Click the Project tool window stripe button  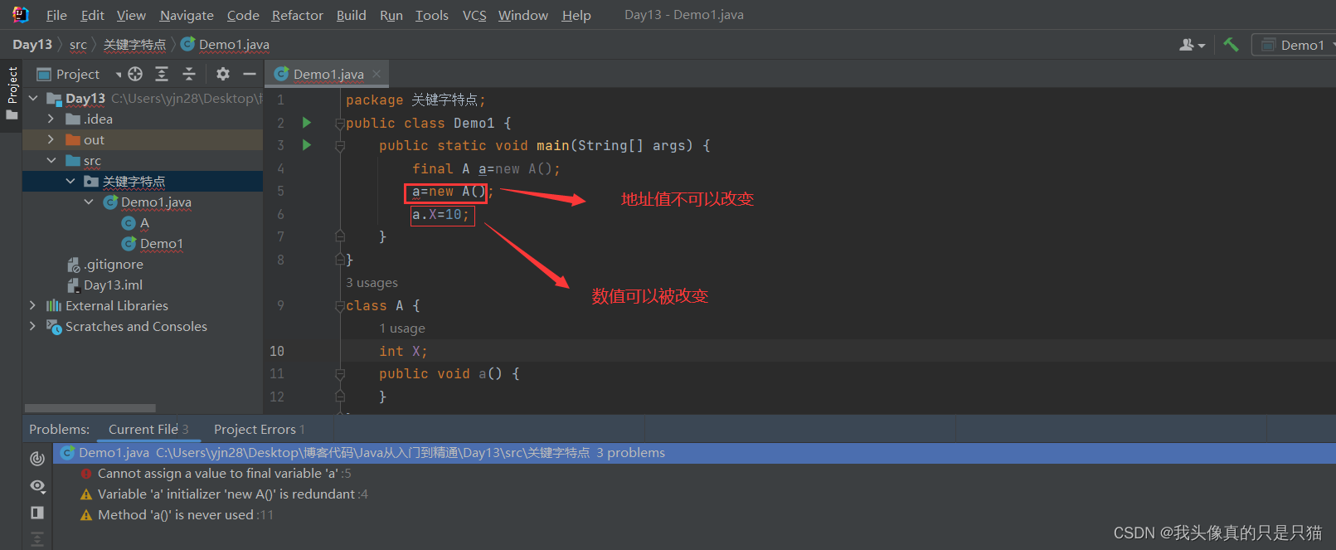point(12,93)
